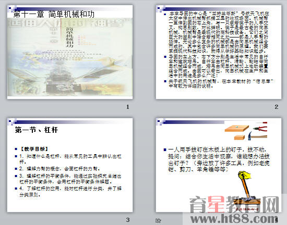This screenshot has height=225, width=287.
Task: Click the animation star icon under slide 4
Action: click(158, 220)
